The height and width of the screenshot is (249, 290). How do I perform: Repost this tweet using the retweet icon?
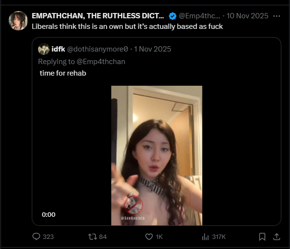92,236
